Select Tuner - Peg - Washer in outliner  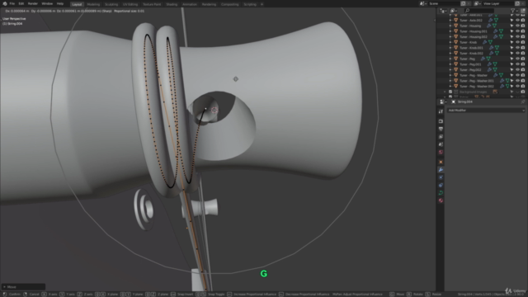(473, 75)
